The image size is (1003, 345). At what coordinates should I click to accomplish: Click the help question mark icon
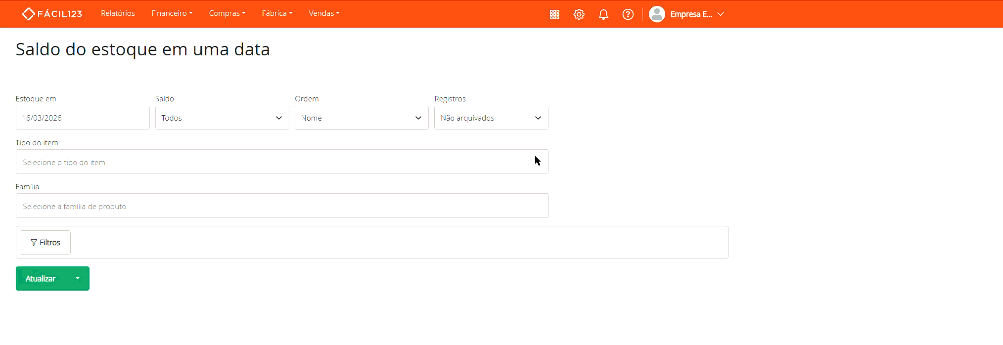point(628,14)
